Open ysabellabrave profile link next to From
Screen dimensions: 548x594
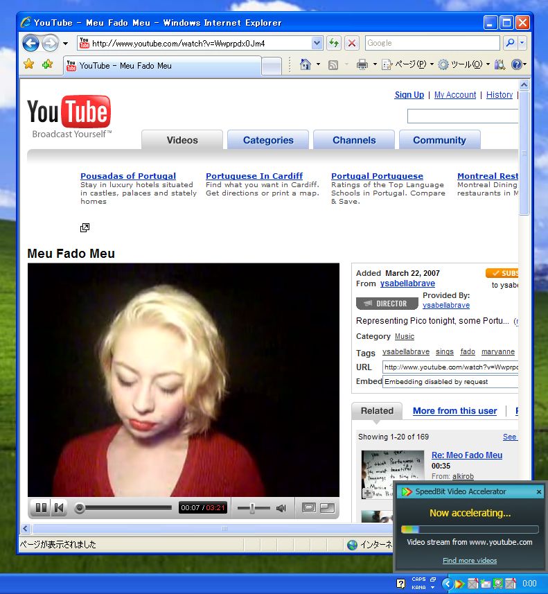pyautogui.click(x=407, y=283)
